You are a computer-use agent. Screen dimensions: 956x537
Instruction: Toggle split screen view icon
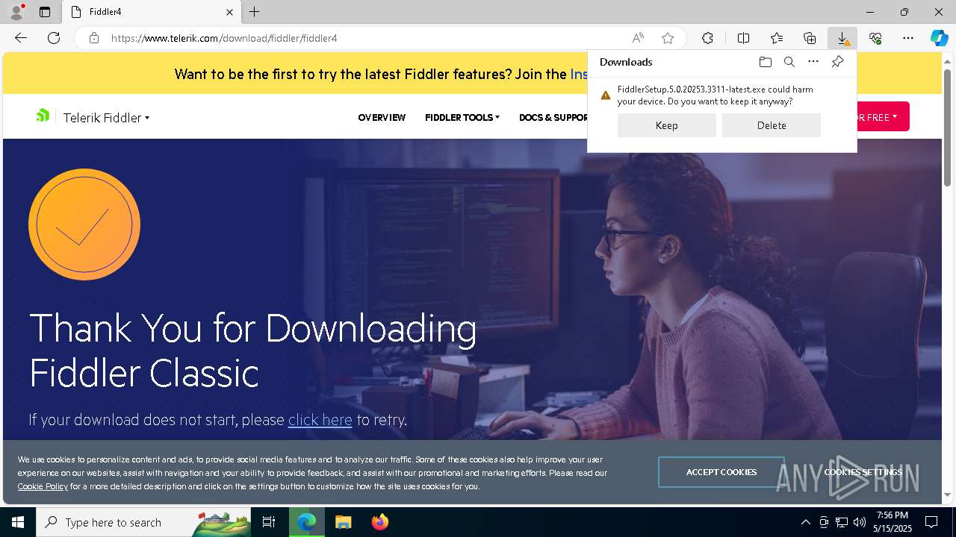point(743,38)
